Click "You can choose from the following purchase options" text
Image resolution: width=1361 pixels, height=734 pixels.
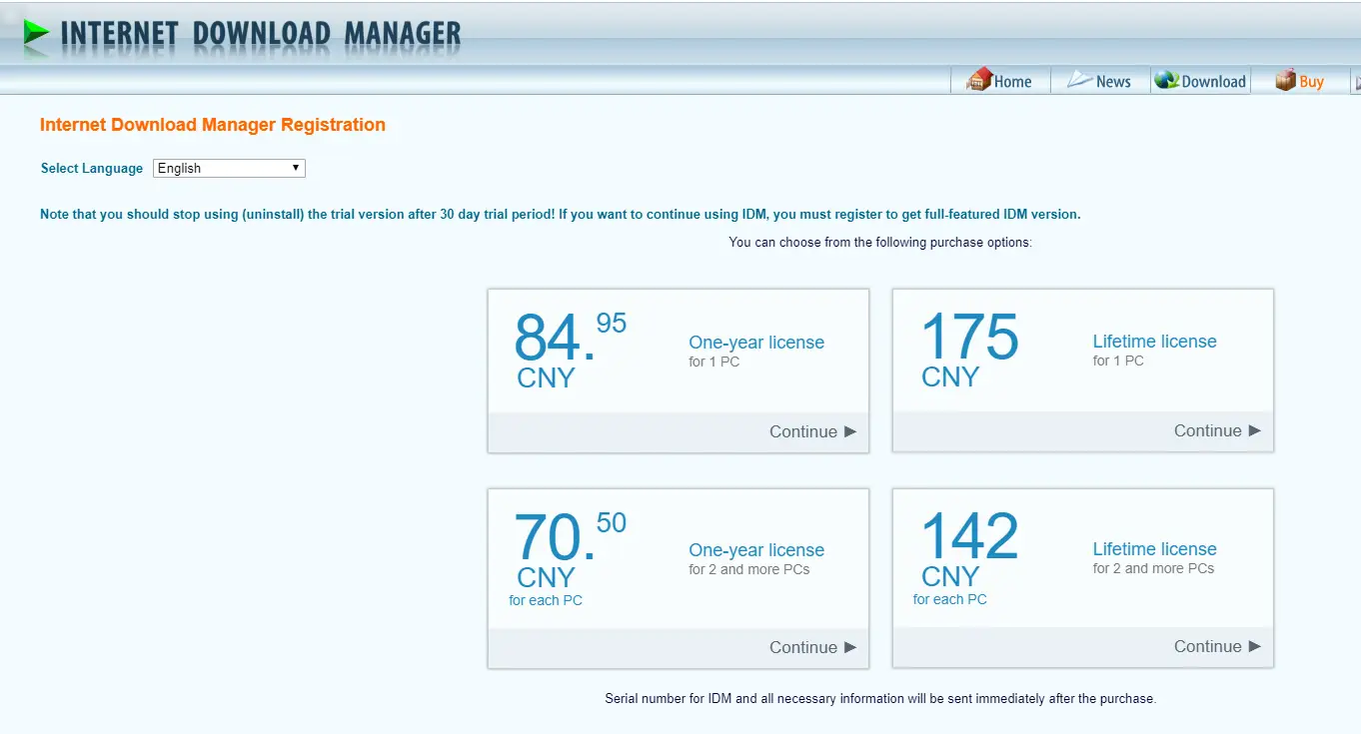pyautogui.click(x=880, y=242)
